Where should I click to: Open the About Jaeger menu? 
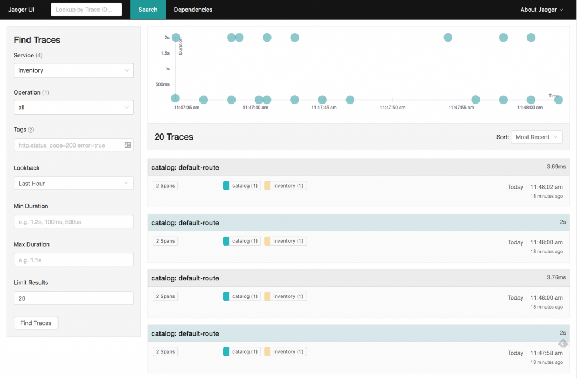[541, 10]
